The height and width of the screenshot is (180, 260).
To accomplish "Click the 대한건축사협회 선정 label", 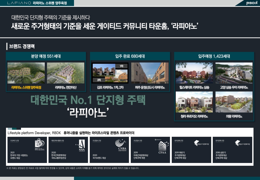I will tap(57, 141).
